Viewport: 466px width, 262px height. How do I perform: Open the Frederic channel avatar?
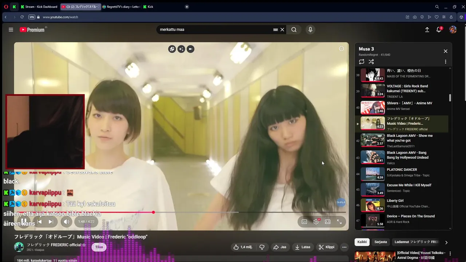[x=19, y=247]
